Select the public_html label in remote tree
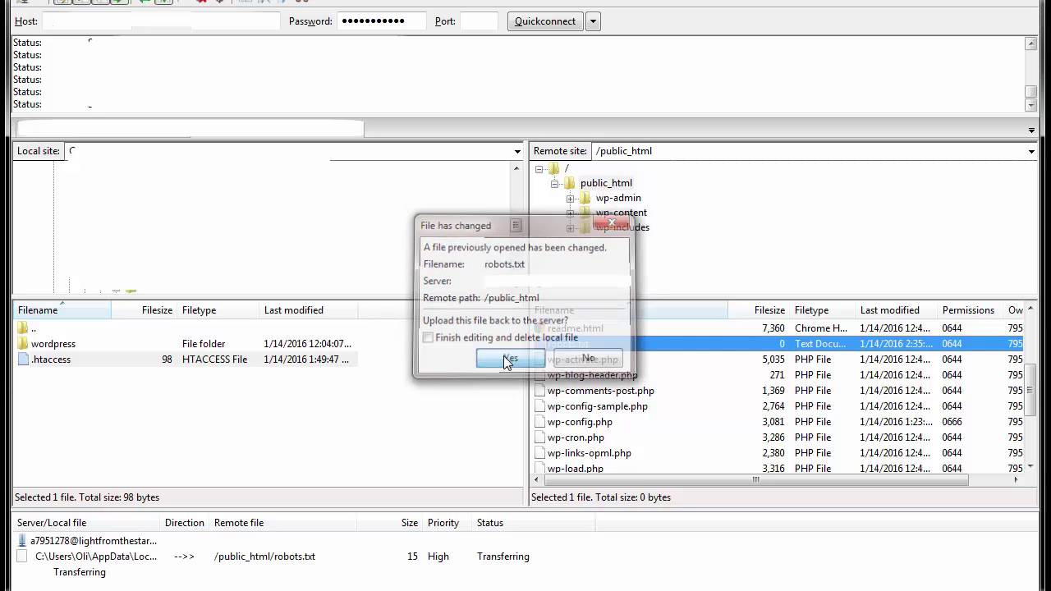 606,183
